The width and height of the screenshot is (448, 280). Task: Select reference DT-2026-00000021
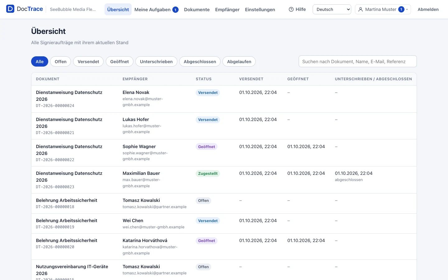click(55, 133)
